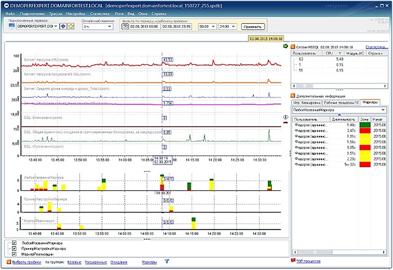Click the green arrow icon beside the sessions panel
393x270 pixels.
286,46
